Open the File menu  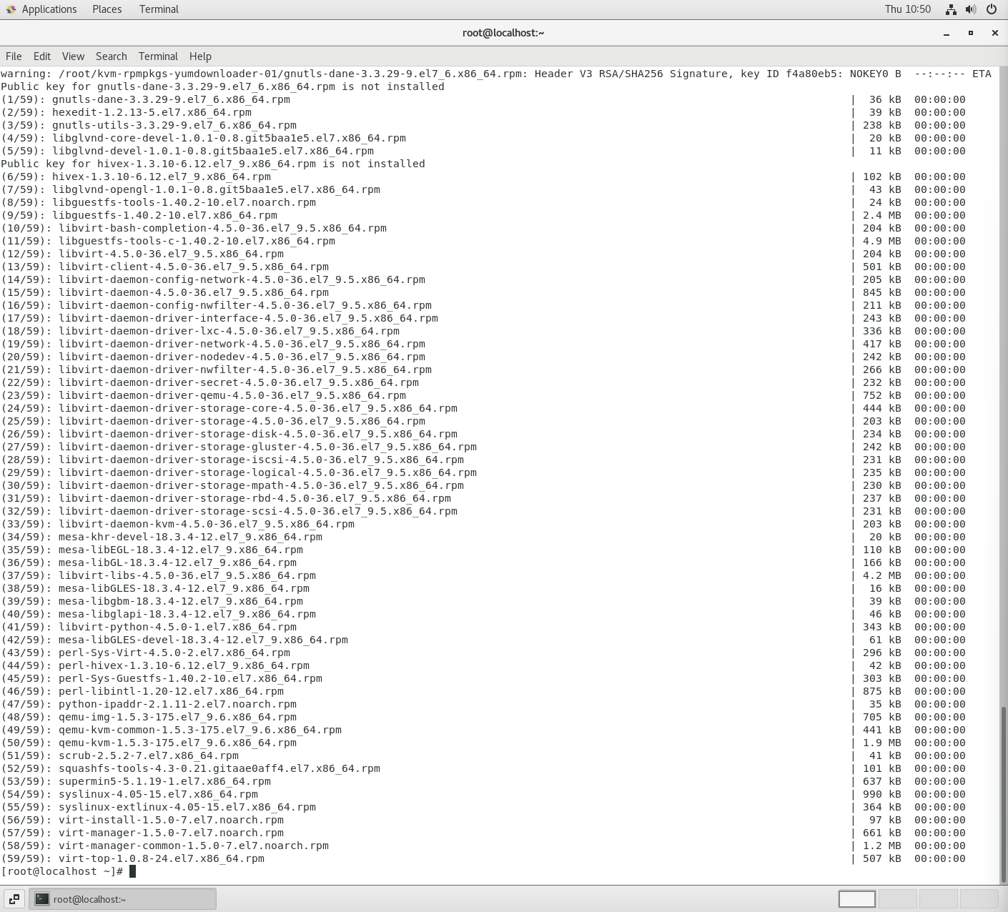(x=14, y=56)
